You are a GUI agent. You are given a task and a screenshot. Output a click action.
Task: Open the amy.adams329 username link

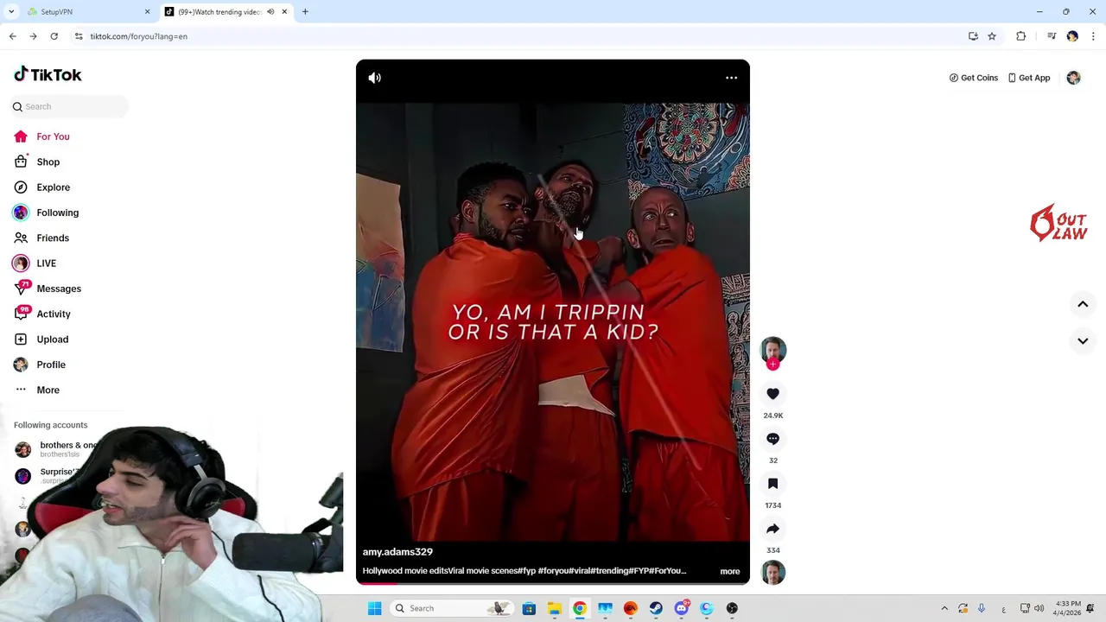pyautogui.click(x=397, y=551)
